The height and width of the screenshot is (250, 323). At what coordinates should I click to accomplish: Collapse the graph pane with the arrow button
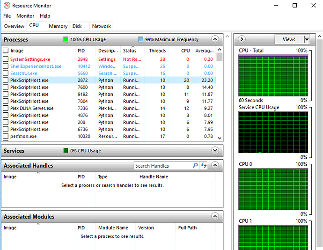[x=242, y=39]
